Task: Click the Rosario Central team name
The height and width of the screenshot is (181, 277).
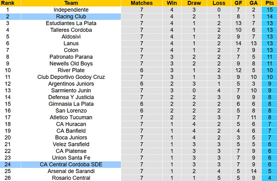Action: [71, 178]
